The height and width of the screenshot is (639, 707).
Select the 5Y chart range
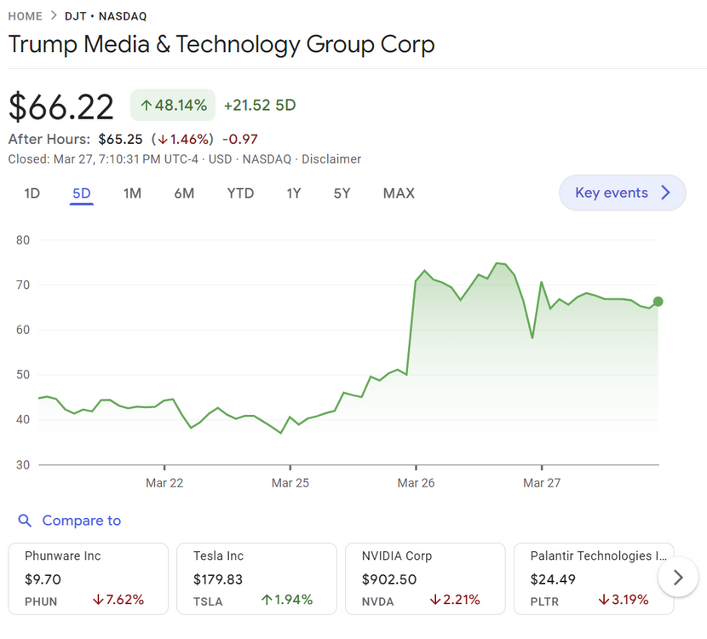pyautogui.click(x=342, y=193)
